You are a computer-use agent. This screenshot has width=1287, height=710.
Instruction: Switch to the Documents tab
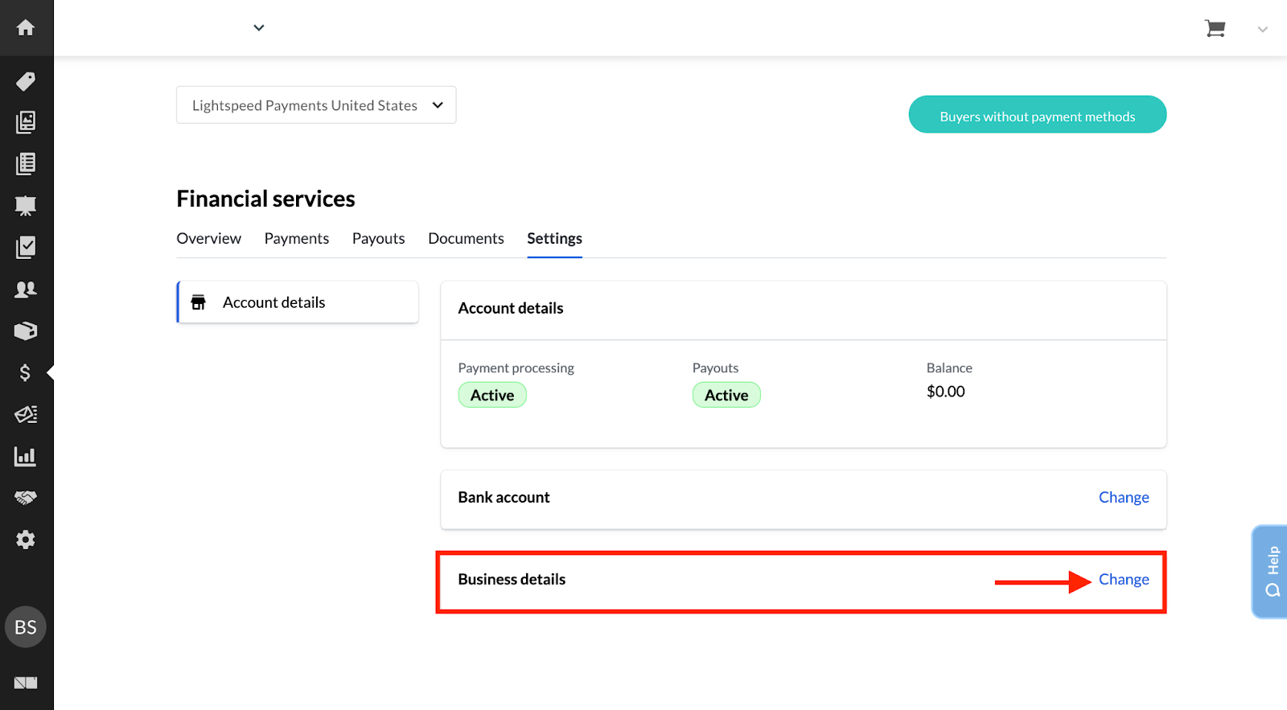point(467,239)
